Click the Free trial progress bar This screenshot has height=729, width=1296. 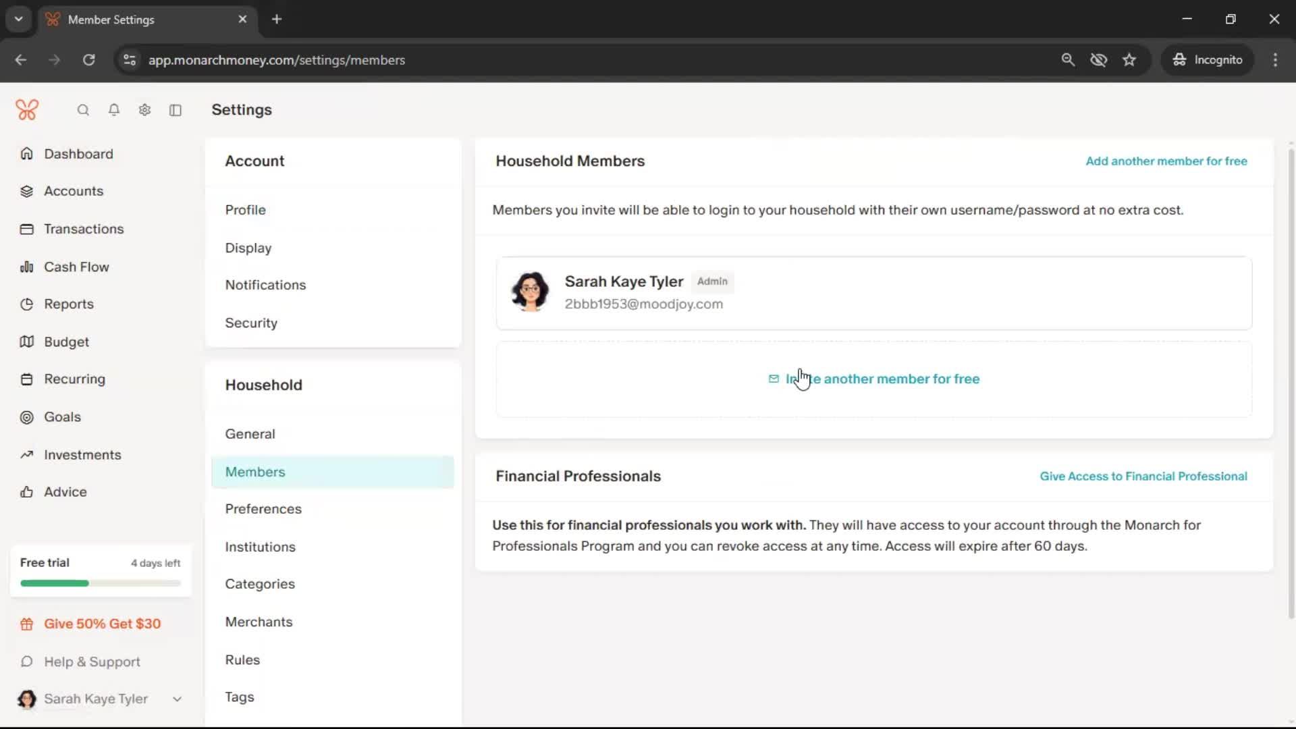tap(101, 583)
